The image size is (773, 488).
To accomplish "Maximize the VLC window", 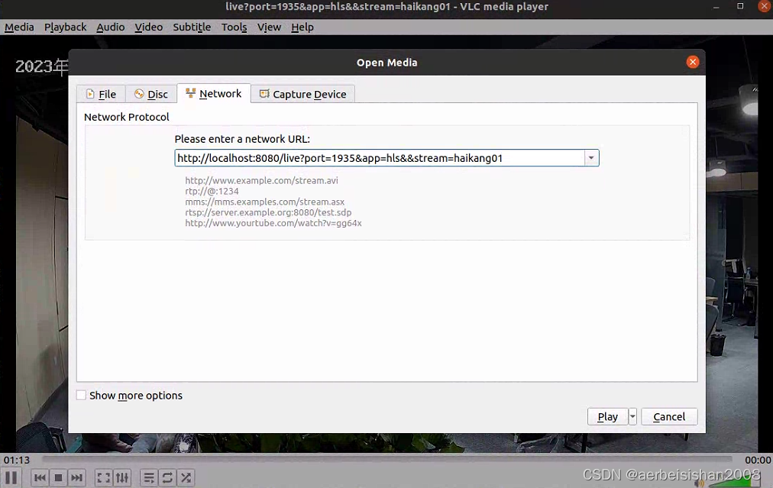I will (740, 6).
